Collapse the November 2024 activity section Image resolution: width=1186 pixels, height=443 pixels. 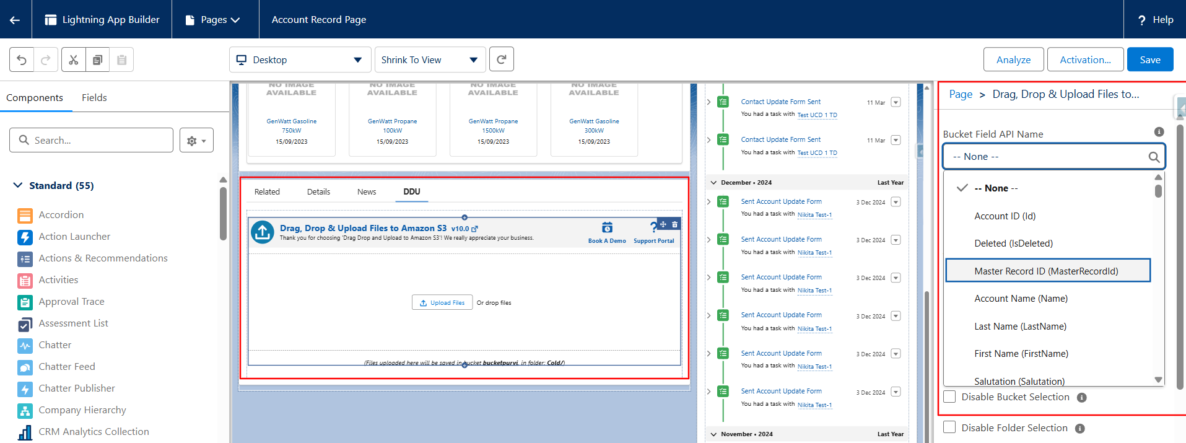[713, 434]
